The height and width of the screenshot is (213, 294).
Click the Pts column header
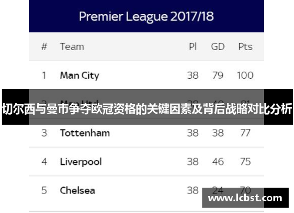coord(245,46)
